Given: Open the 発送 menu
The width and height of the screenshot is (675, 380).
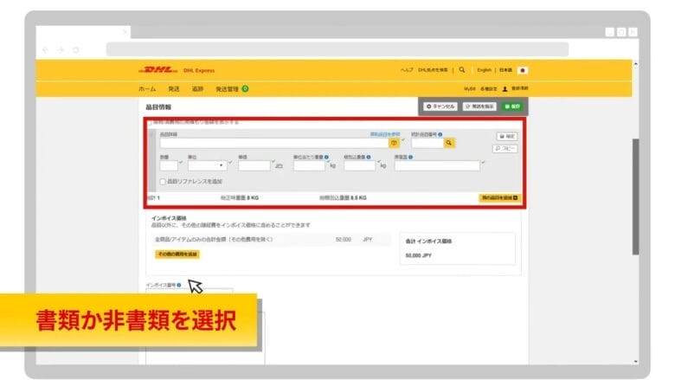Looking at the screenshot, I should coord(174,88).
